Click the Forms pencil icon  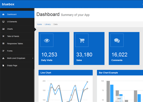click(x=4, y=51)
